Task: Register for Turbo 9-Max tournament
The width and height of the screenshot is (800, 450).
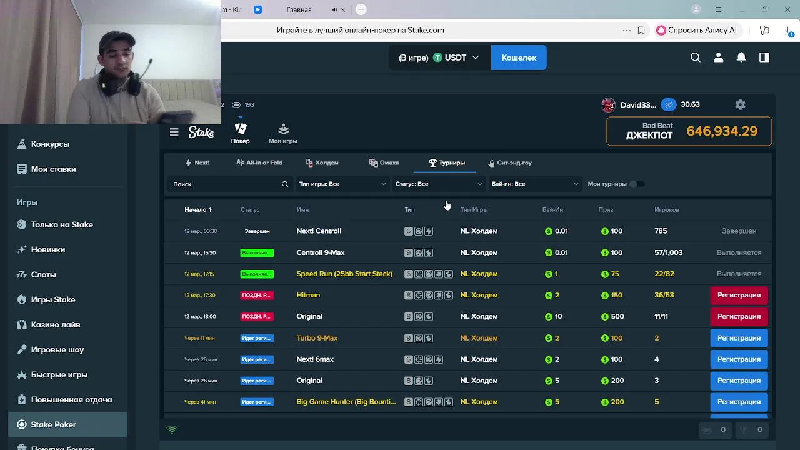Action: point(739,338)
